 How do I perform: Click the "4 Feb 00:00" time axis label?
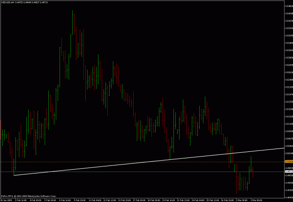pyautogui.click(x=36, y=200)
